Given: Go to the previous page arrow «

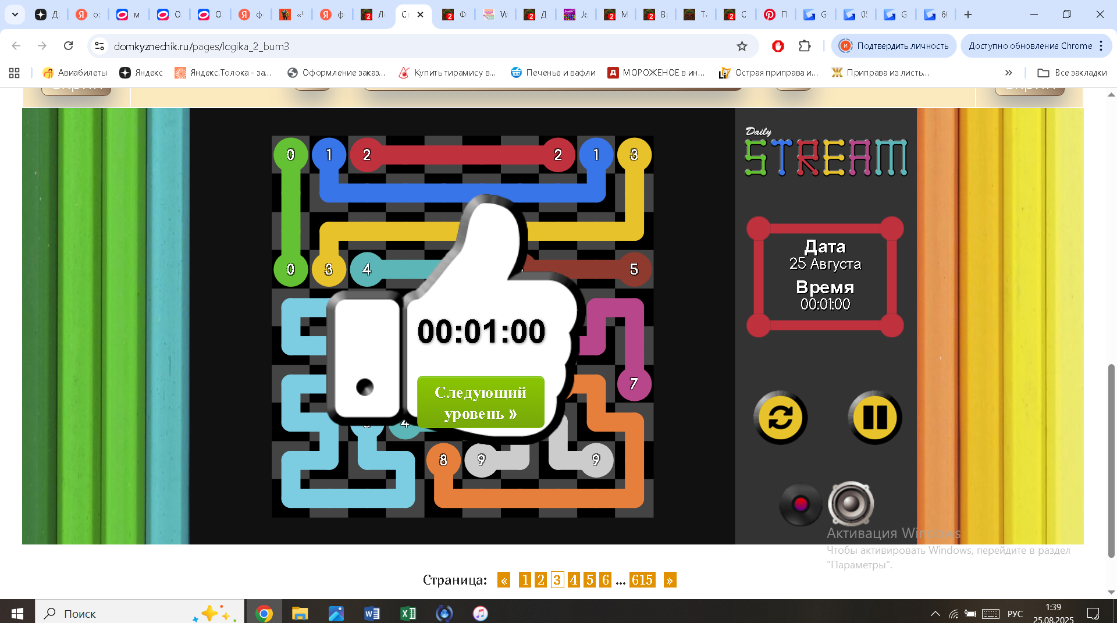Looking at the screenshot, I should click(x=504, y=580).
